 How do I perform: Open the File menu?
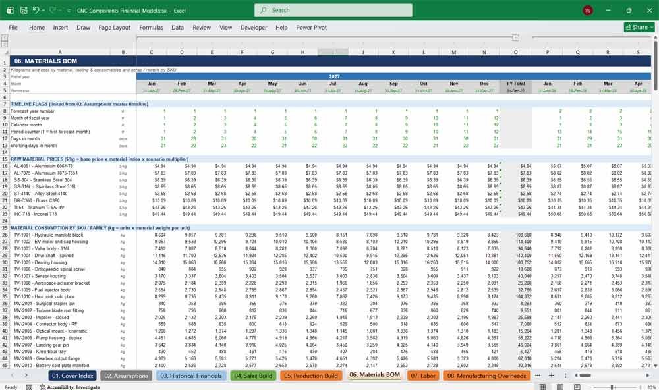[x=13, y=27]
